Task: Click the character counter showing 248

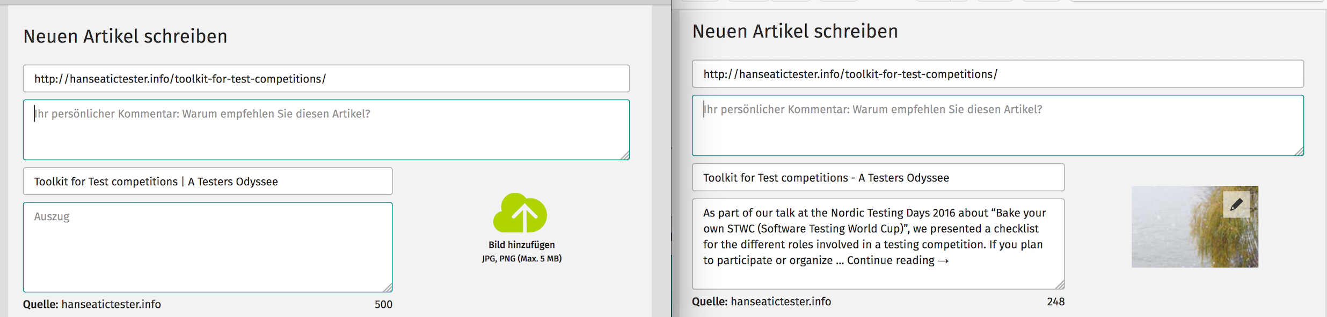Action: pyautogui.click(x=1055, y=301)
